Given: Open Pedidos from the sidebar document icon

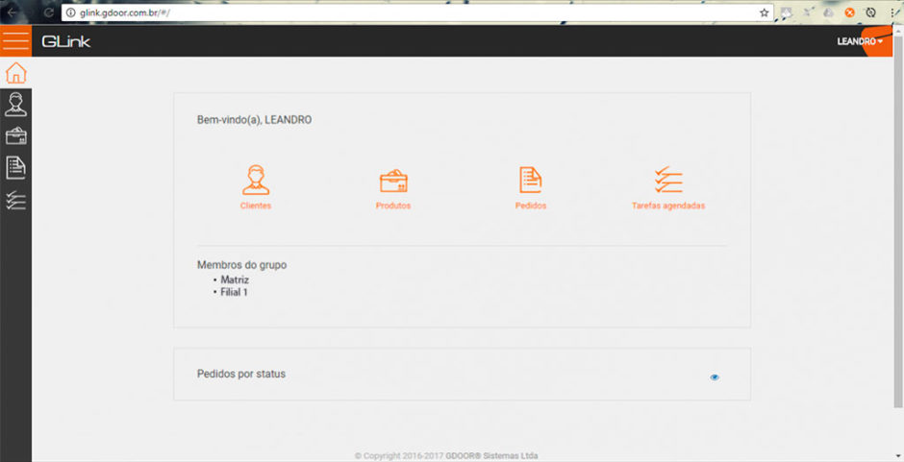Looking at the screenshot, I should (15, 167).
